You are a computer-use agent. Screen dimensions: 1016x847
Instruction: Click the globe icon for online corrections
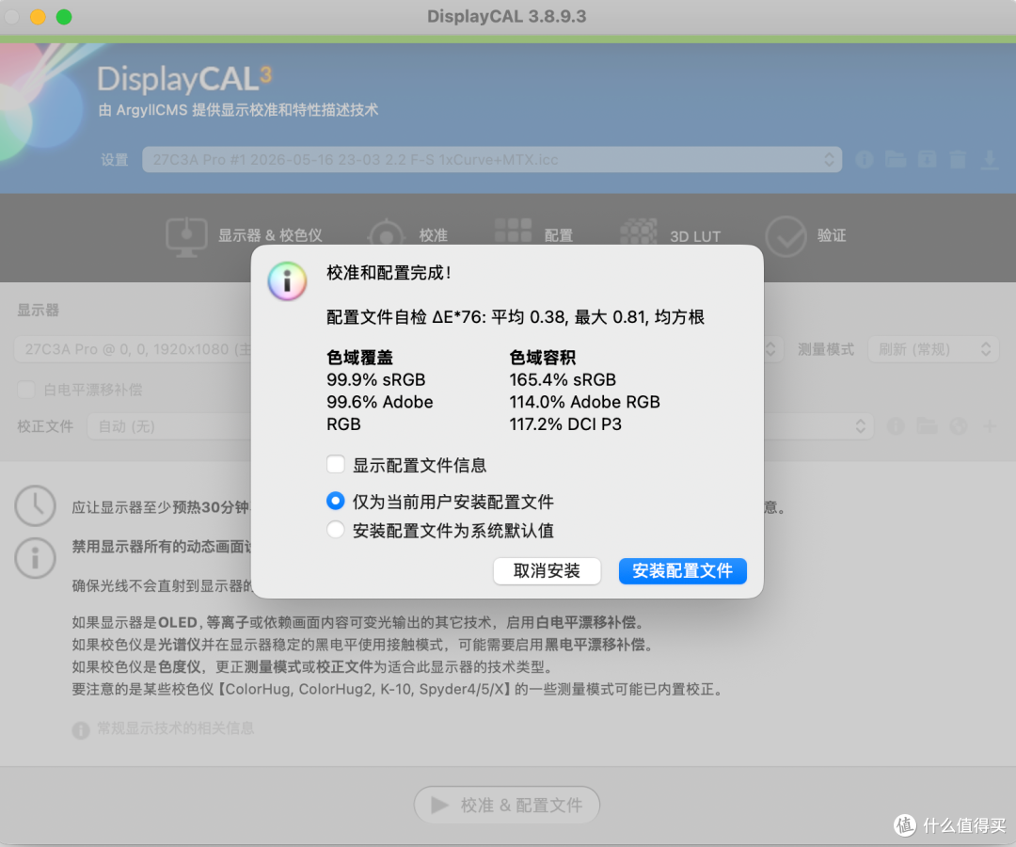[x=959, y=426]
